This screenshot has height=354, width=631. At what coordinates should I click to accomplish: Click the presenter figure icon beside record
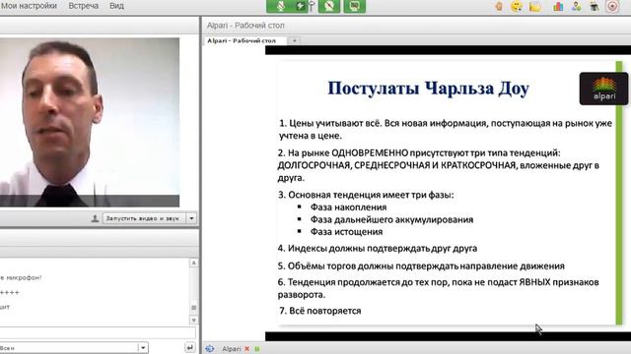click(595, 7)
